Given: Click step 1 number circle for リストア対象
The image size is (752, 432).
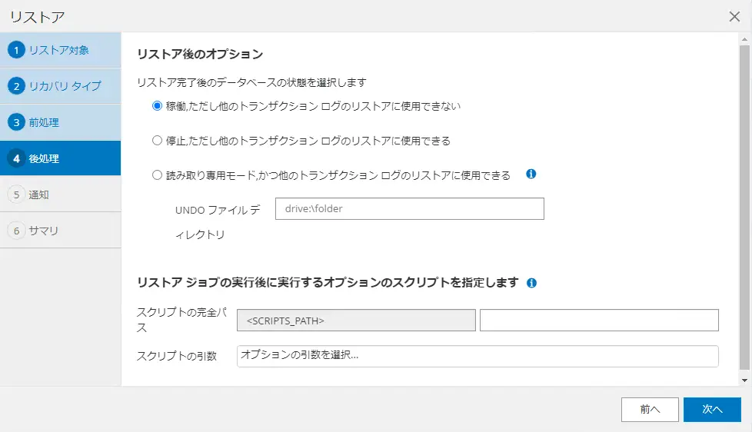Looking at the screenshot, I should [16, 50].
